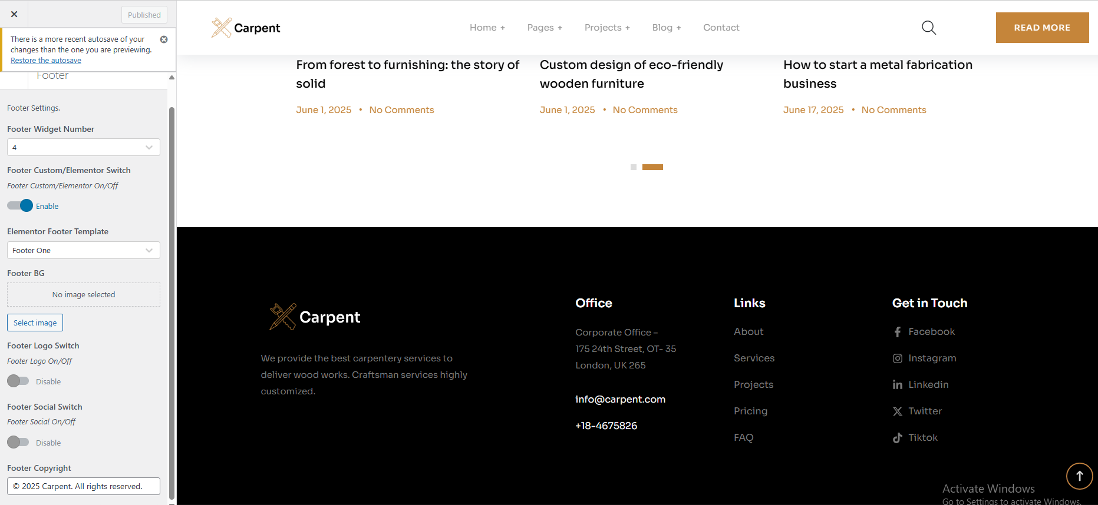This screenshot has height=505, width=1098.
Task: Open the Instagram text link
Action: (932, 358)
